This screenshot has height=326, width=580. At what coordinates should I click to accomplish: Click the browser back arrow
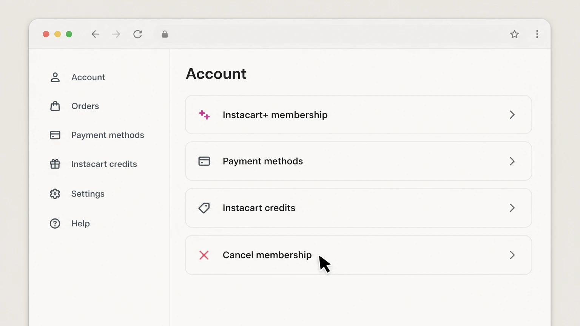[x=95, y=34]
